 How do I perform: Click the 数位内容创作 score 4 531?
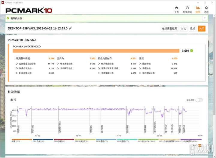[133, 58]
